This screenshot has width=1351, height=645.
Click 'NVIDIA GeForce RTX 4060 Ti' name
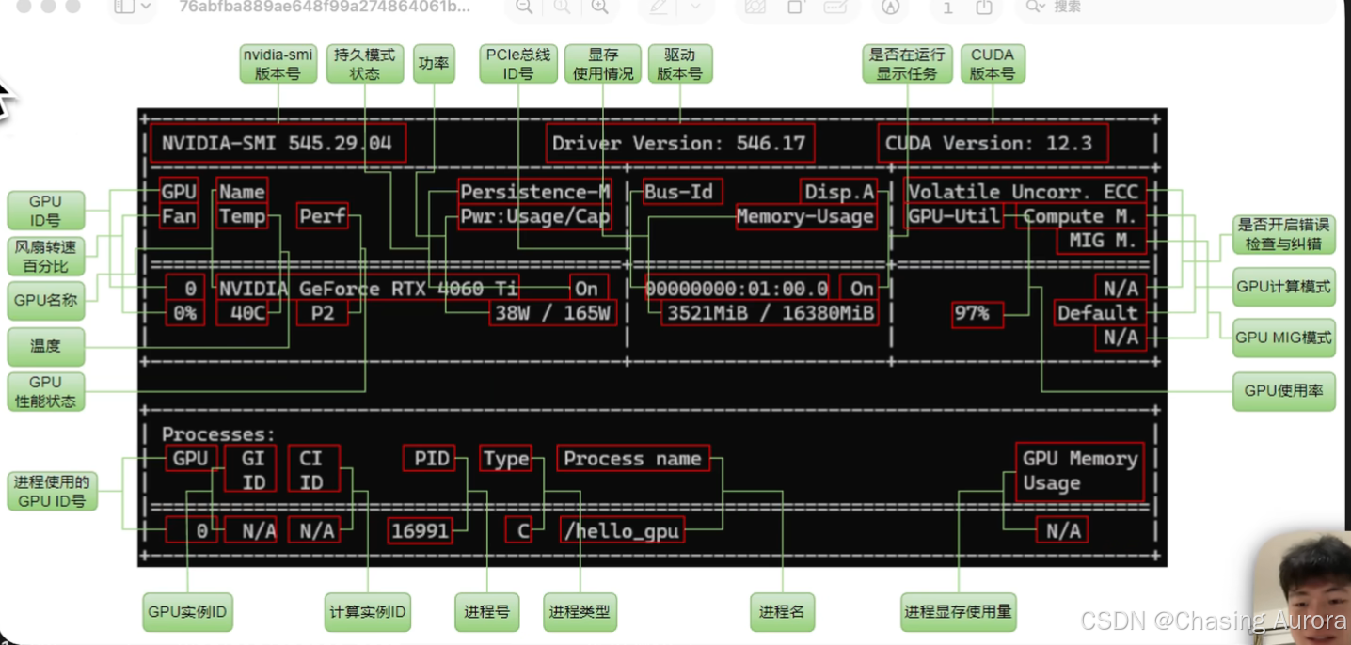coord(368,288)
